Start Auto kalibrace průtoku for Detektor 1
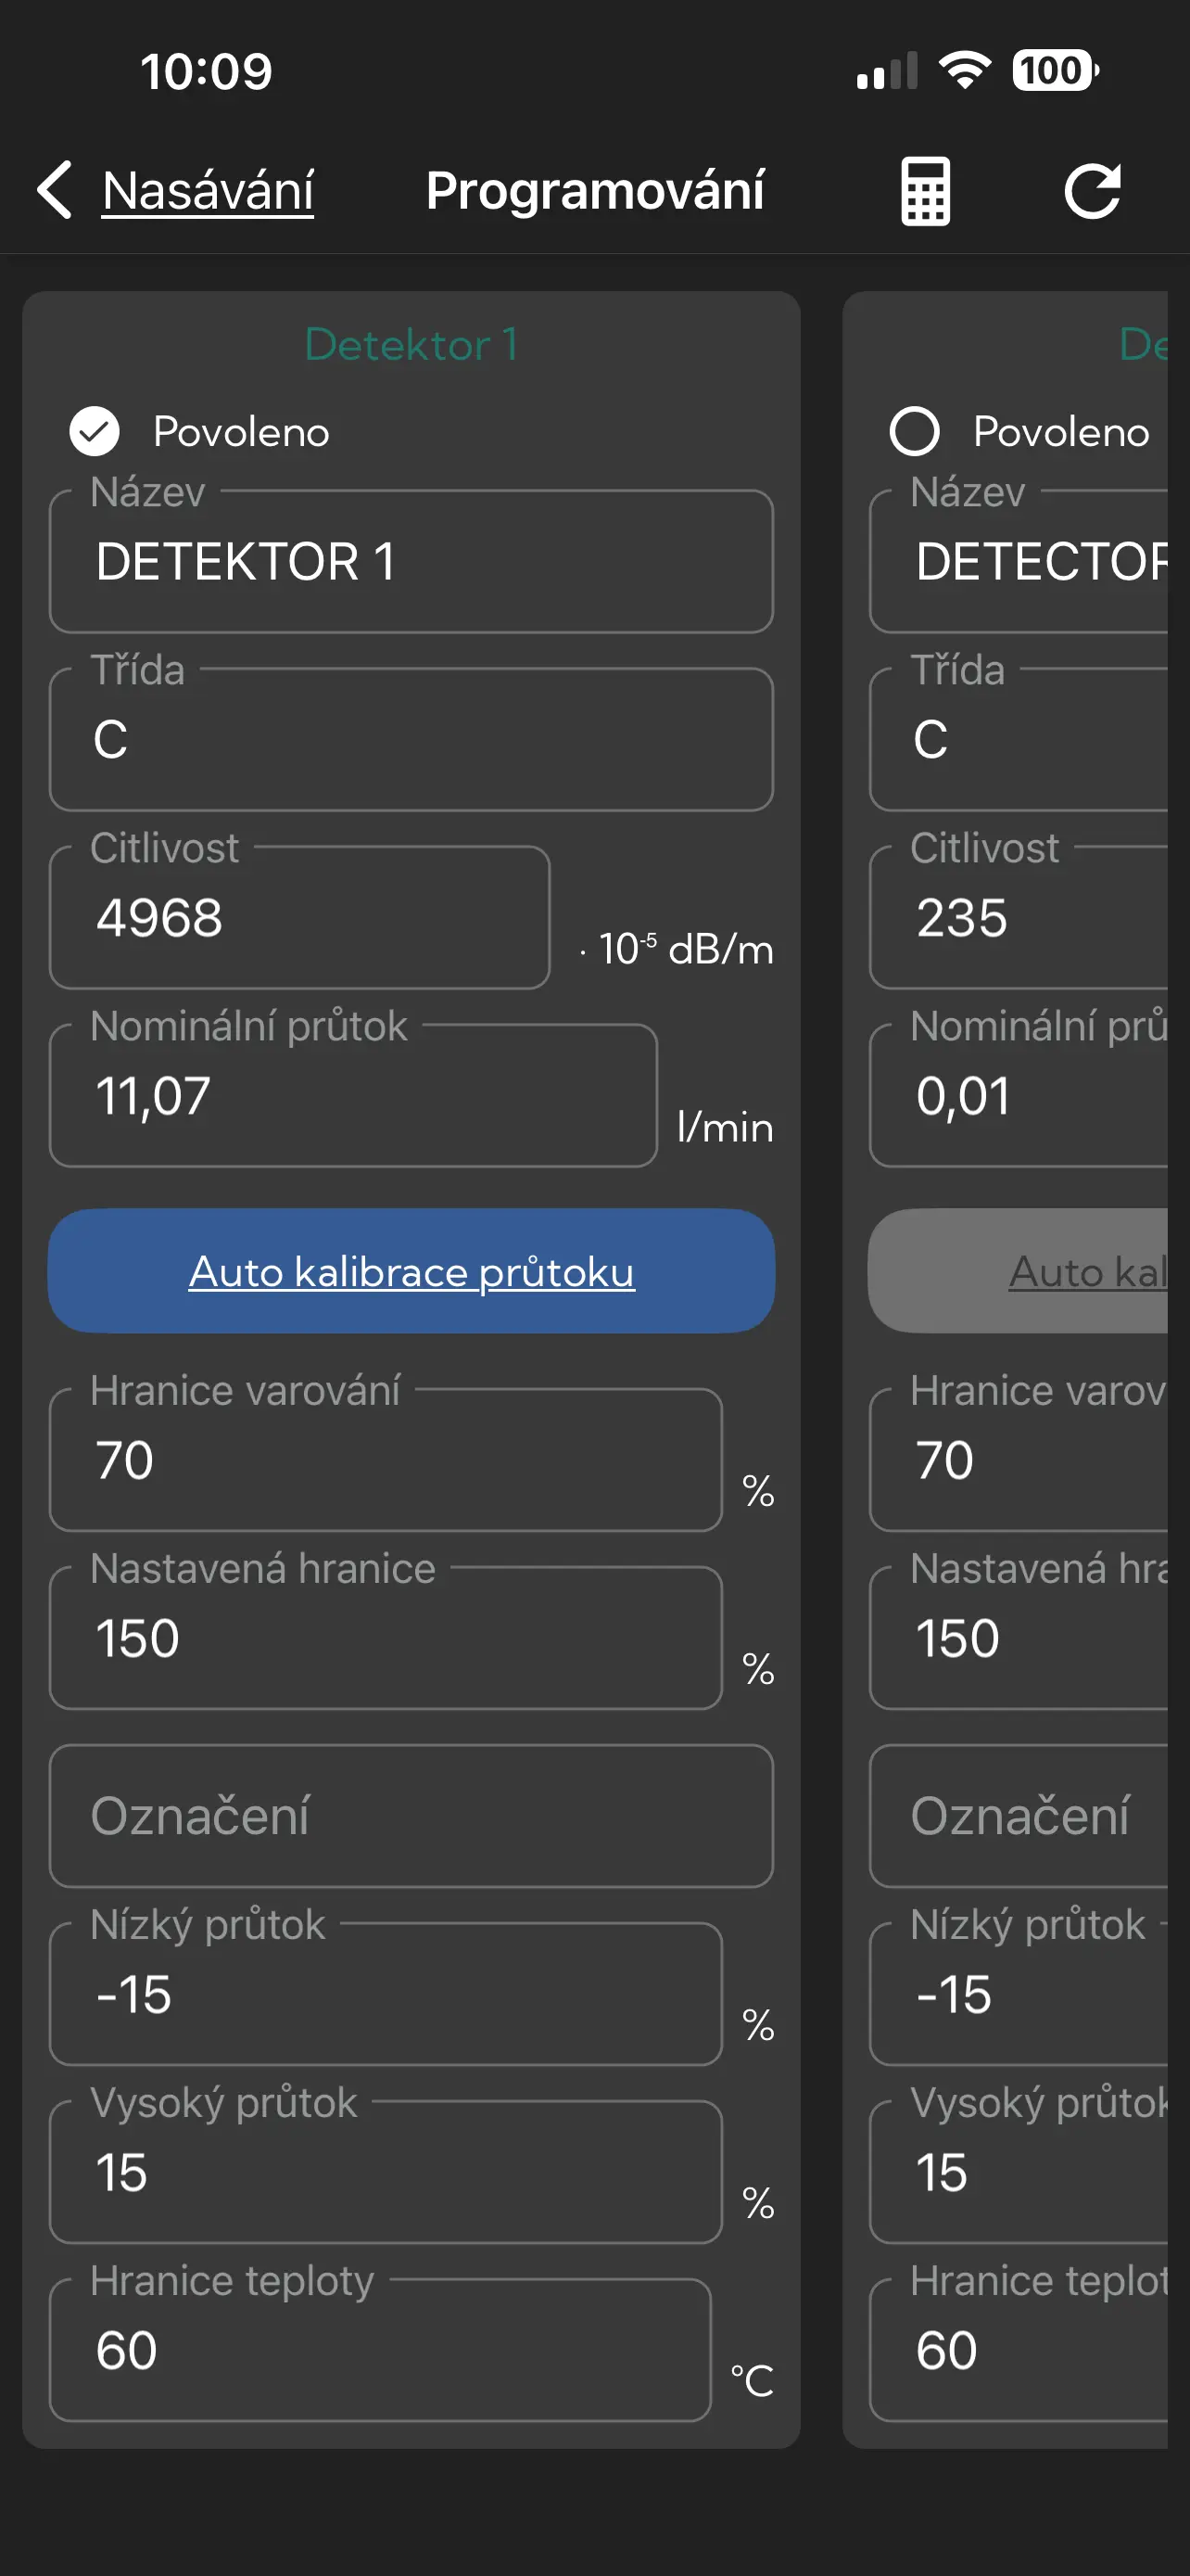 pos(411,1271)
